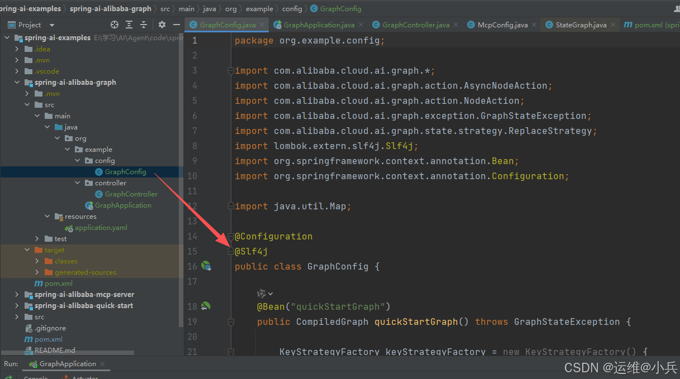Click config breadcrumb in navigation bar
680x379 pixels.
(x=292, y=8)
